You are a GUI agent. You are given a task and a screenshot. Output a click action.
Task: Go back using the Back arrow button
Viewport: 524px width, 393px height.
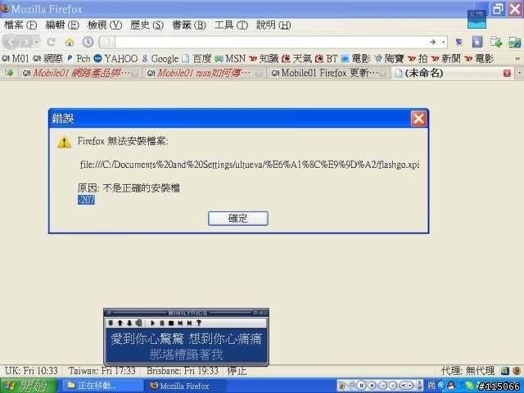(11, 42)
